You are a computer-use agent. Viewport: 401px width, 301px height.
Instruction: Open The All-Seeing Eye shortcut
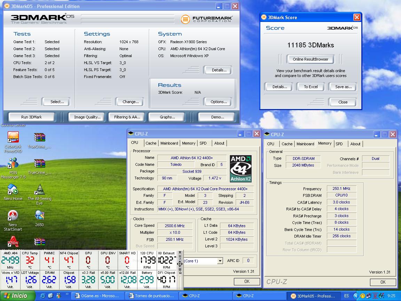pyautogui.click(x=39, y=190)
